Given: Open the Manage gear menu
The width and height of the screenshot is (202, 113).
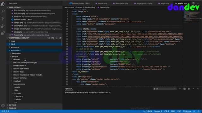Looking at the screenshot, I should pos(3,106).
